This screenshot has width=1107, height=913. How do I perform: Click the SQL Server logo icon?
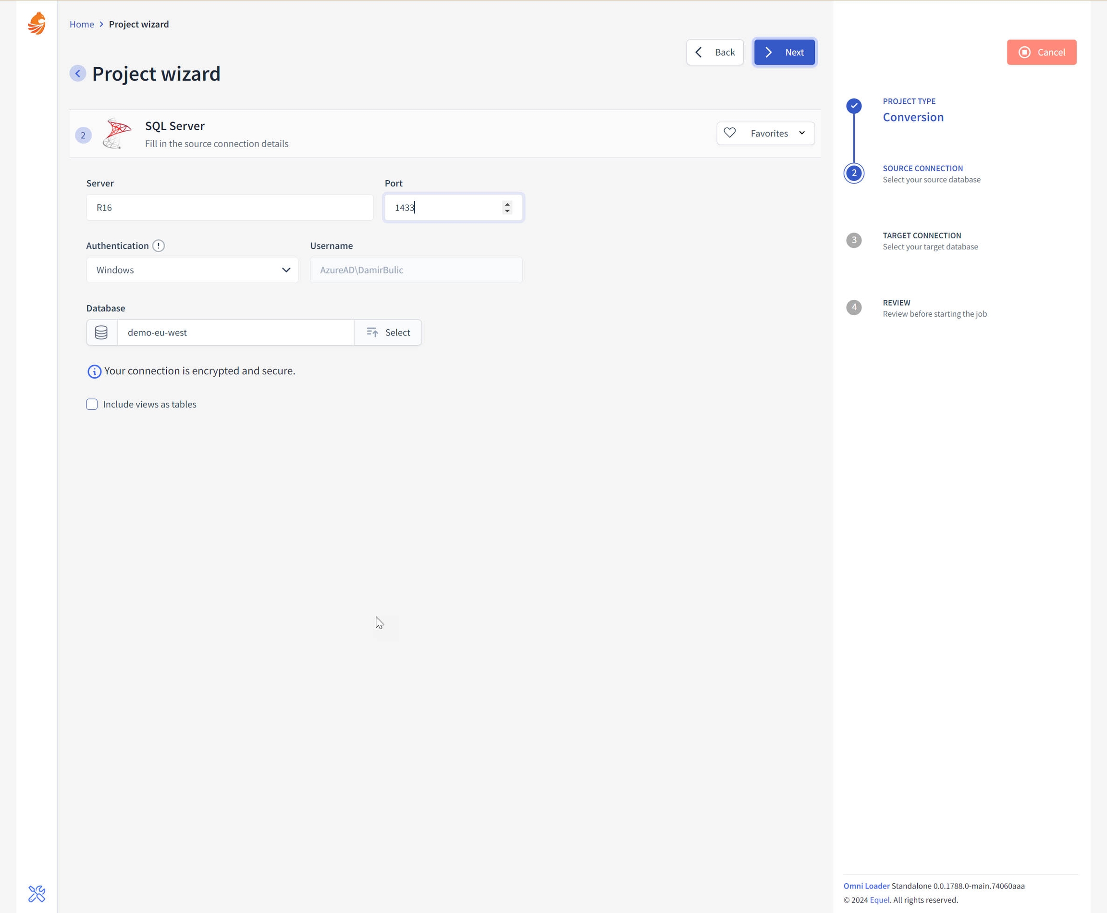(117, 134)
